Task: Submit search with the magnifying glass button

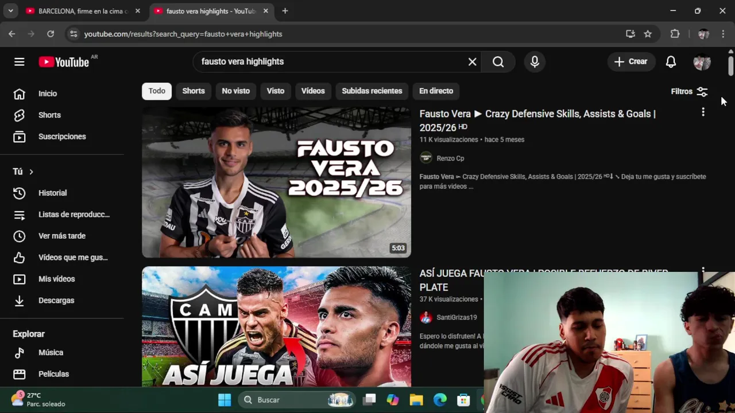Action: tap(498, 62)
